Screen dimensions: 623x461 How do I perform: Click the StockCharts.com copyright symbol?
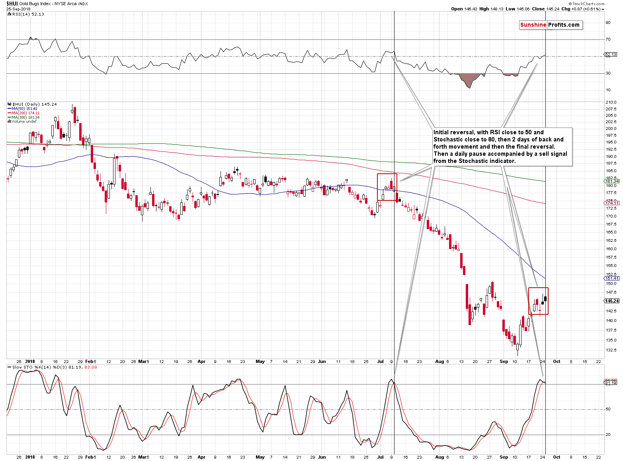tap(570, 4)
